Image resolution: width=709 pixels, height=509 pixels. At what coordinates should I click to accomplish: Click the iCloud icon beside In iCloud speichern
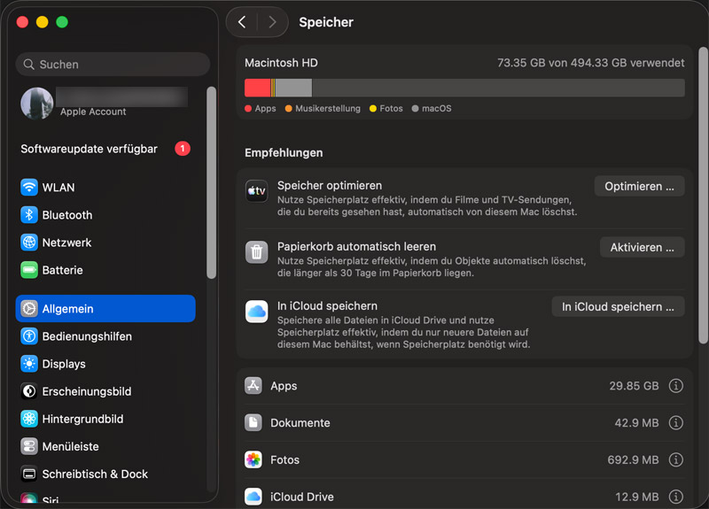click(256, 312)
